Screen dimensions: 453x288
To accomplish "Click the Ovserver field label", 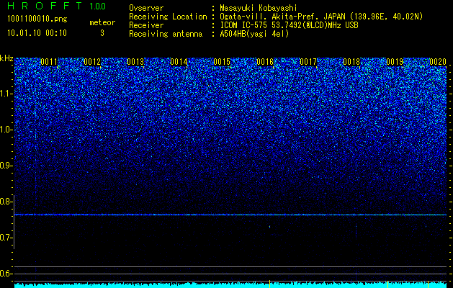I will tap(146, 8).
